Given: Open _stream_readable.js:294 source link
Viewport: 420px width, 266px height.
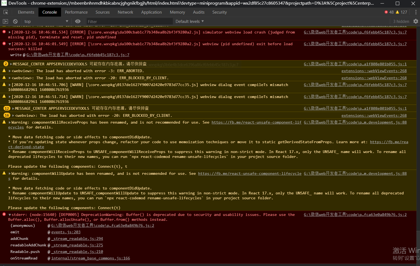Looking at the screenshot, I should (77, 239).
